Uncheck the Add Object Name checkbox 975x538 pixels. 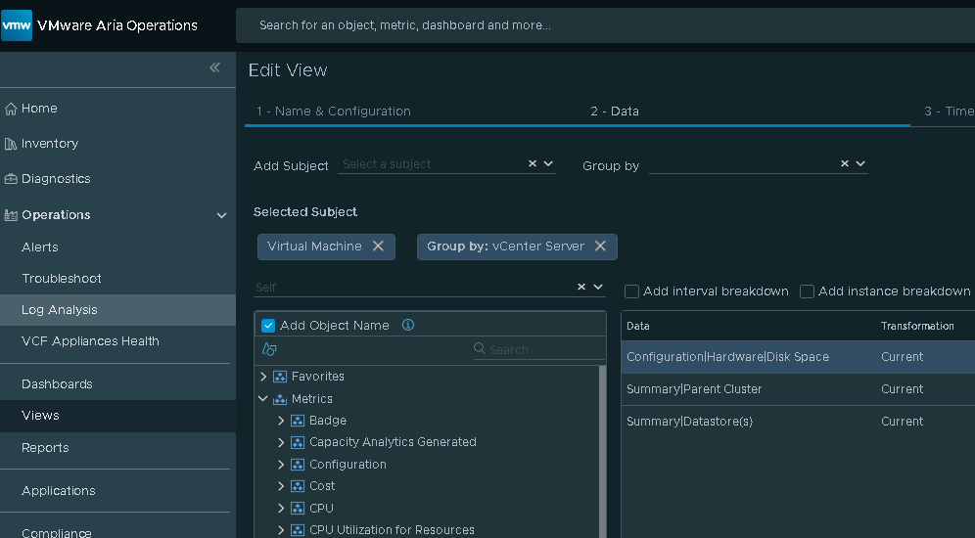coord(268,326)
